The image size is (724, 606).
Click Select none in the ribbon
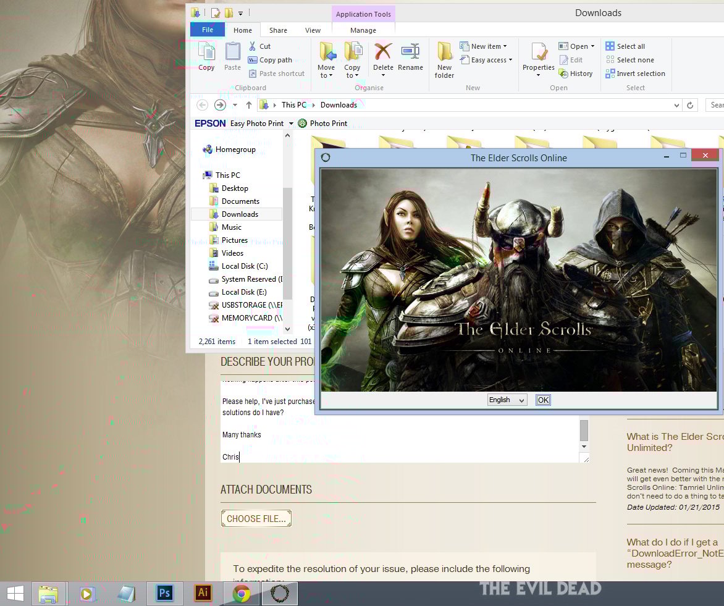tap(630, 60)
